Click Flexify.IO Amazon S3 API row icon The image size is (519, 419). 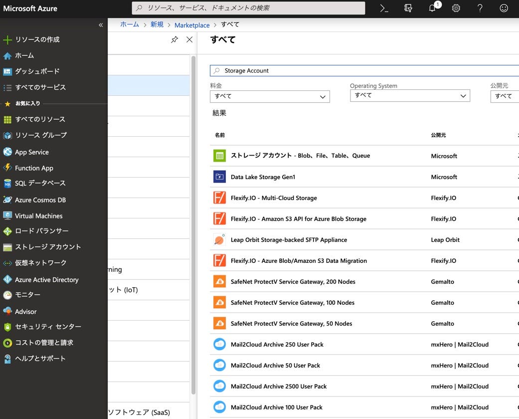219,218
